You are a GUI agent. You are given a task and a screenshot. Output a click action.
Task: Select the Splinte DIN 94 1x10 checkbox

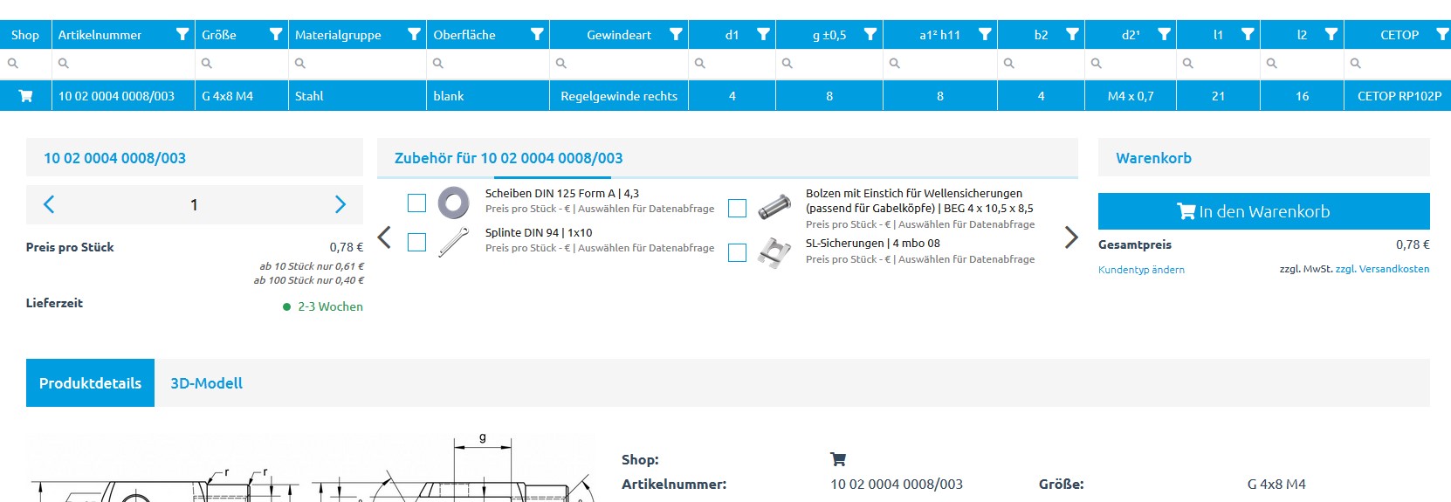click(x=416, y=242)
